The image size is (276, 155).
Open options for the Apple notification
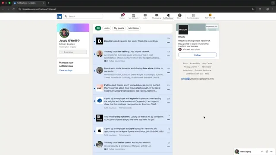pyautogui.click(x=169, y=133)
